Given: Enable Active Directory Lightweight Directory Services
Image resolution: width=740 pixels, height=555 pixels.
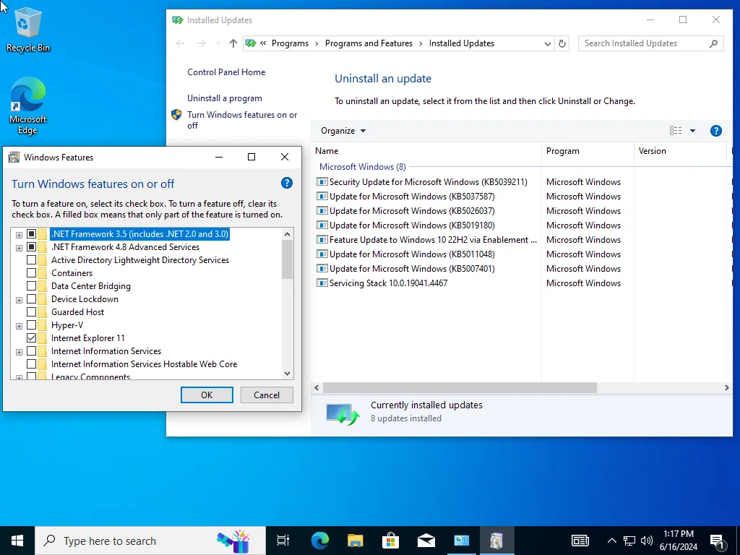Looking at the screenshot, I should (x=31, y=260).
